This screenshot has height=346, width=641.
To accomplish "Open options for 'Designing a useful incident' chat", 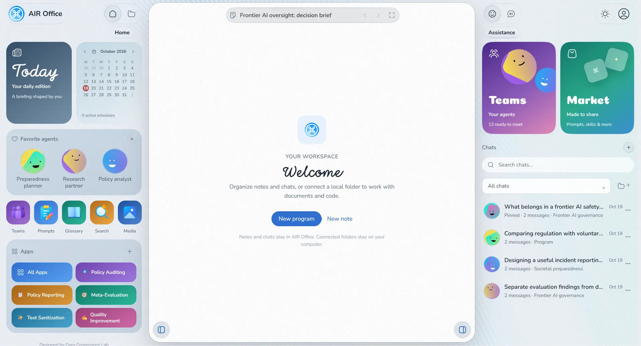I will (628, 264).
